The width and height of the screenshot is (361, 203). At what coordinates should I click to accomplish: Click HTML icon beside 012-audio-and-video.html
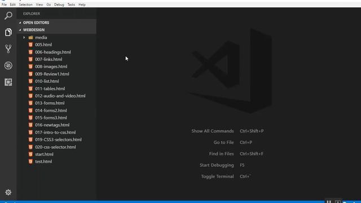(x=30, y=96)
